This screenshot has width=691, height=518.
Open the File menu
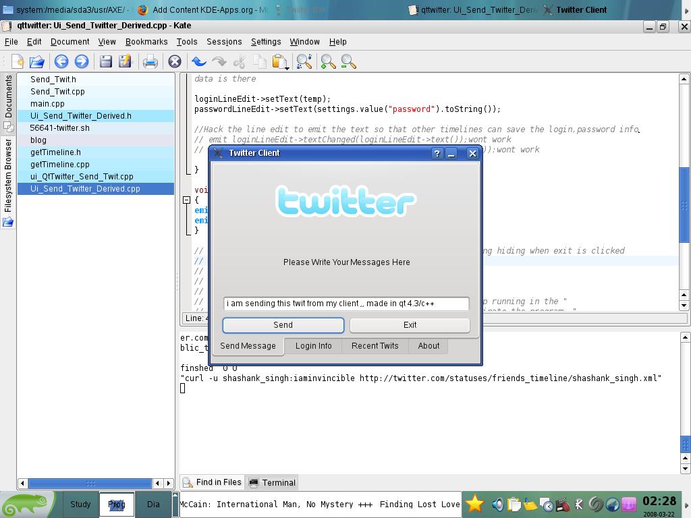[11, 41]
